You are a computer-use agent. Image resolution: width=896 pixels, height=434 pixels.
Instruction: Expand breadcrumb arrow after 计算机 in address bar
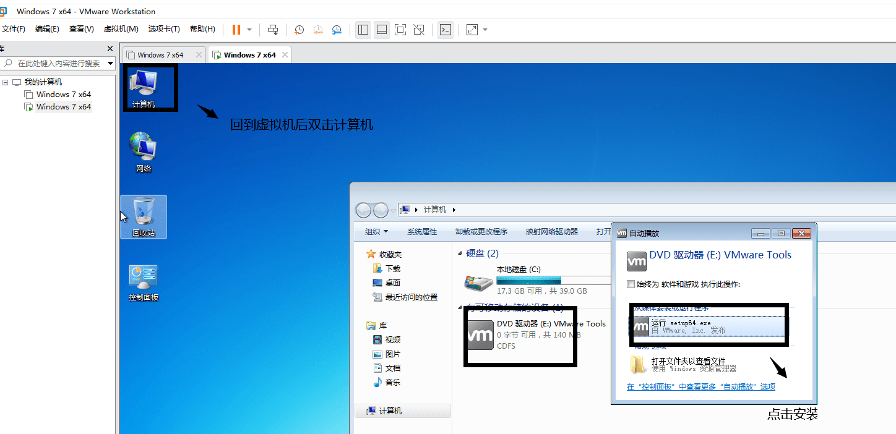[454, 210]
